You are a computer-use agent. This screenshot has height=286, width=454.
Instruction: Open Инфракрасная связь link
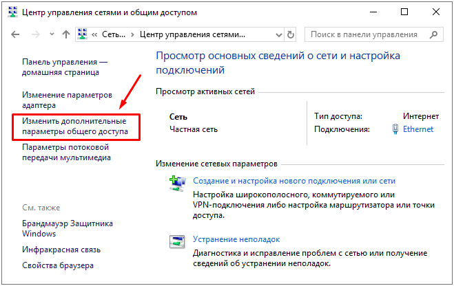coord(61,250)
